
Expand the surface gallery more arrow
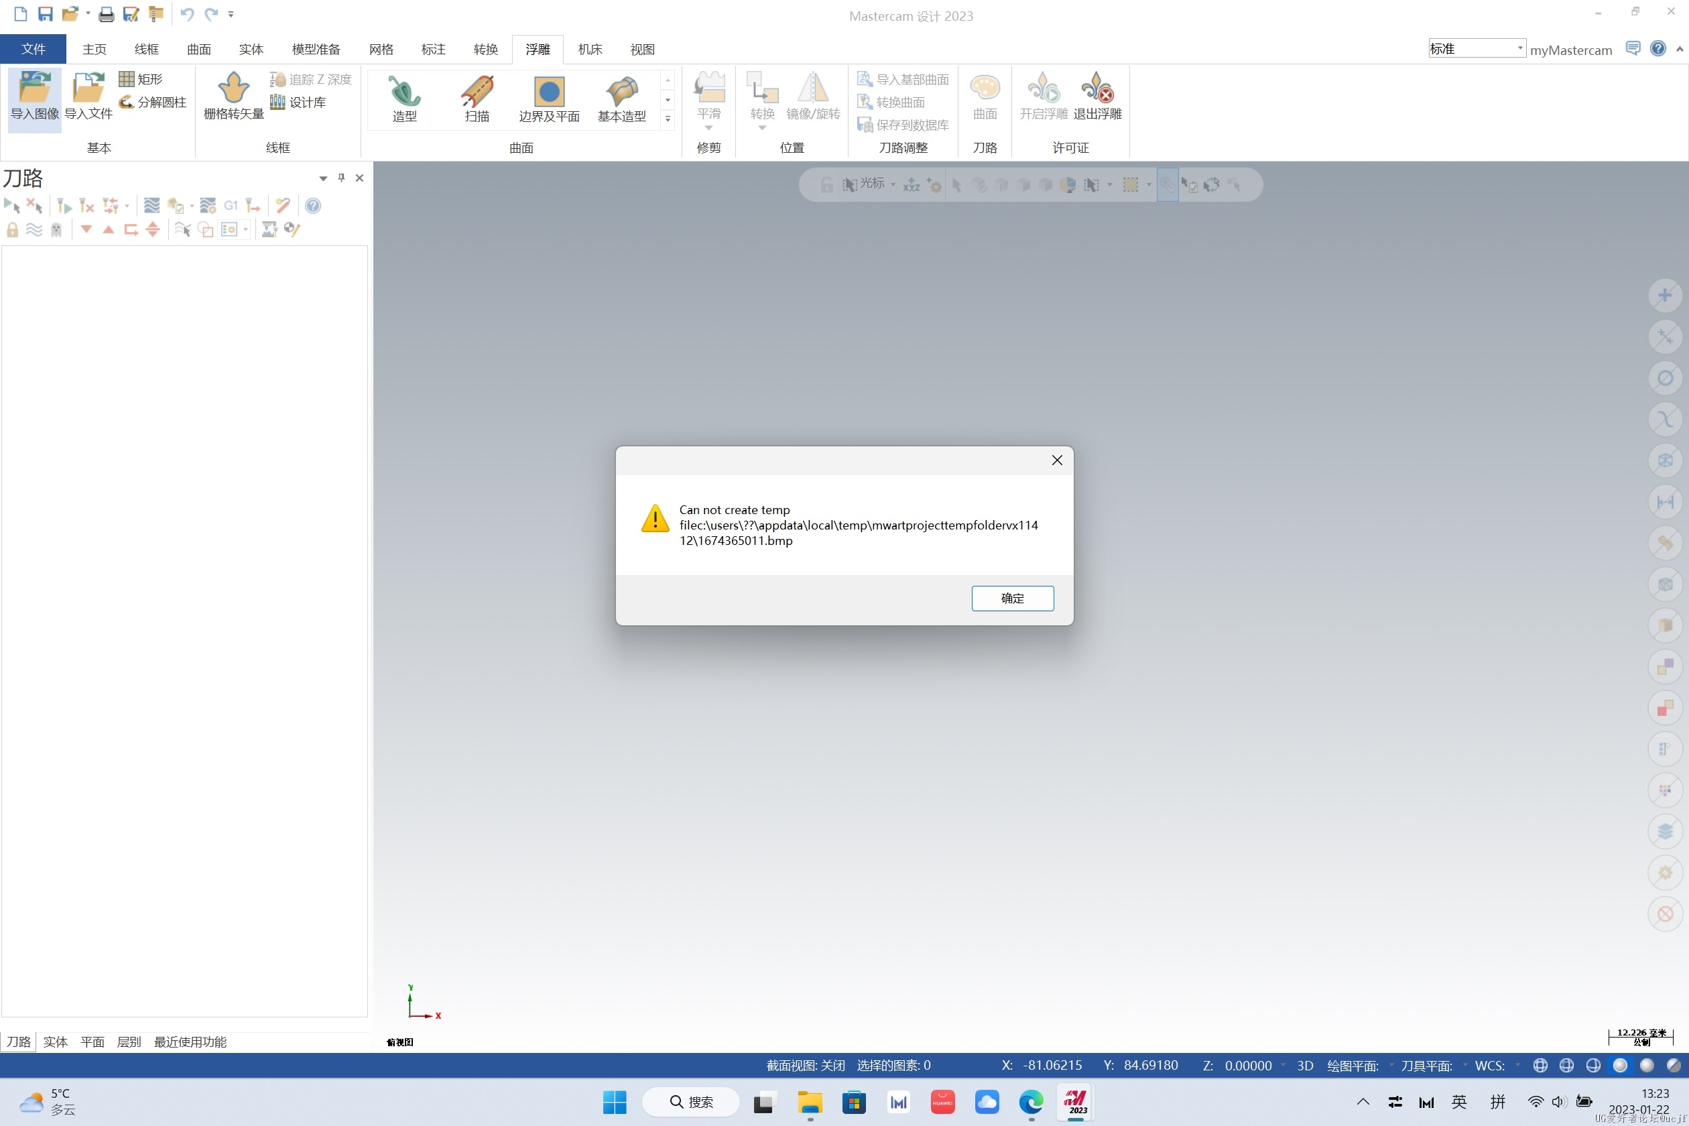(668, 119)
